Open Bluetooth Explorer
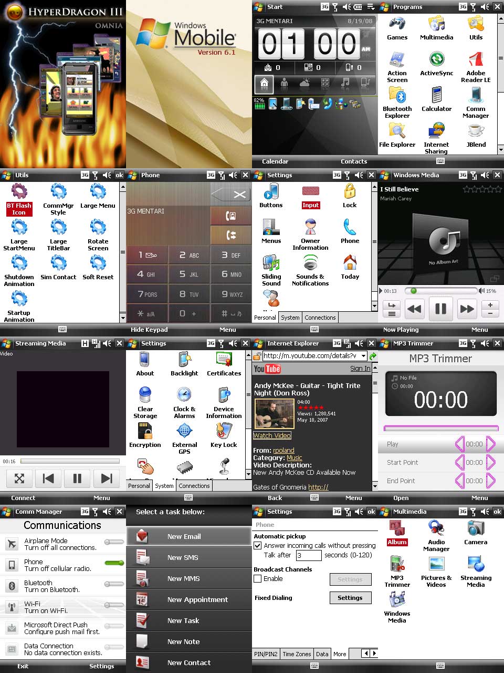504x673 pixels. click(397, 103)
